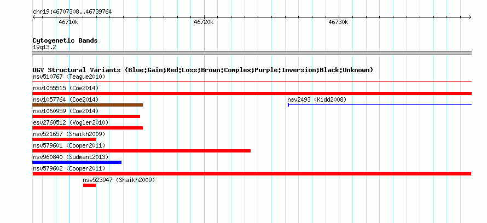487x223 pixels.
Task: Click the ruler's right arrow end
Action: click(470, 17)
